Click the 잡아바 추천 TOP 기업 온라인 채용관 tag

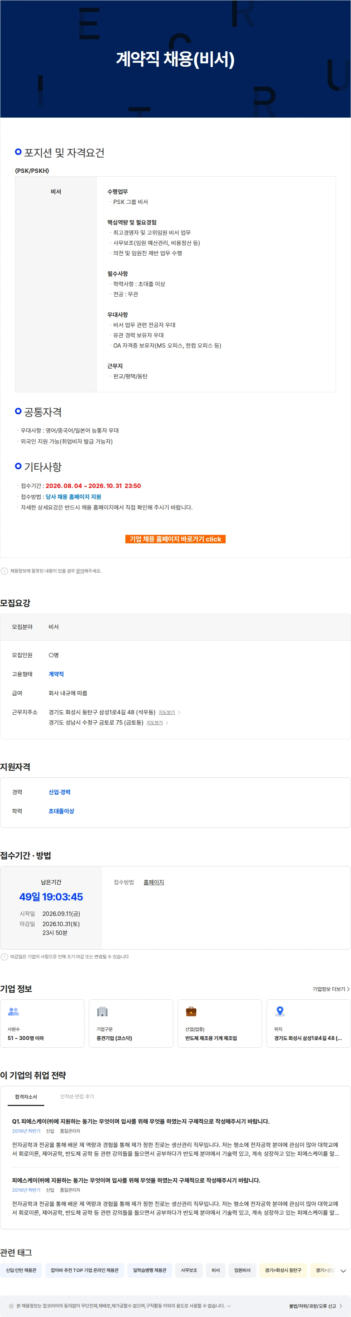point(85,1270)
